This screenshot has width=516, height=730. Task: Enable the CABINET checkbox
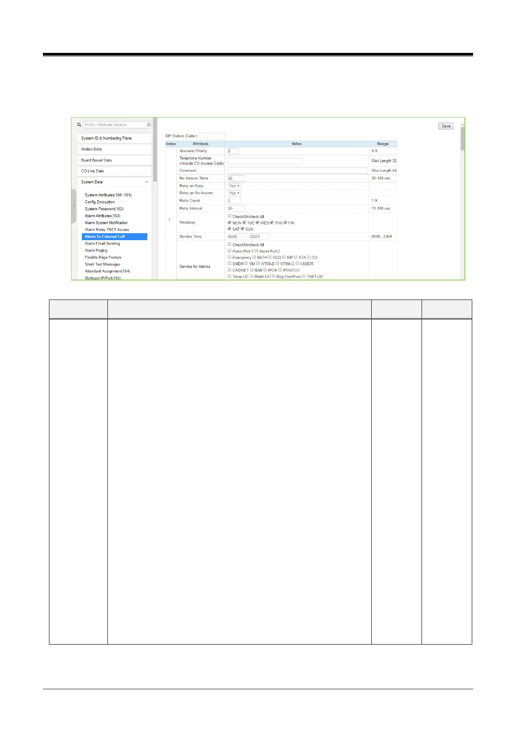(x=230, y=270)
